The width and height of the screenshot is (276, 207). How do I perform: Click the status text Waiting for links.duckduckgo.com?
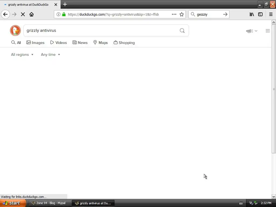pos(24,196)
